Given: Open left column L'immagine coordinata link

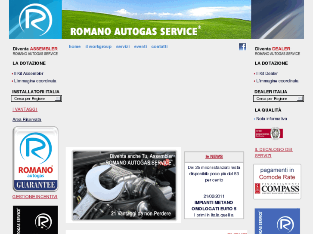Looking at the screenshot, I should (x=35, y=81).
